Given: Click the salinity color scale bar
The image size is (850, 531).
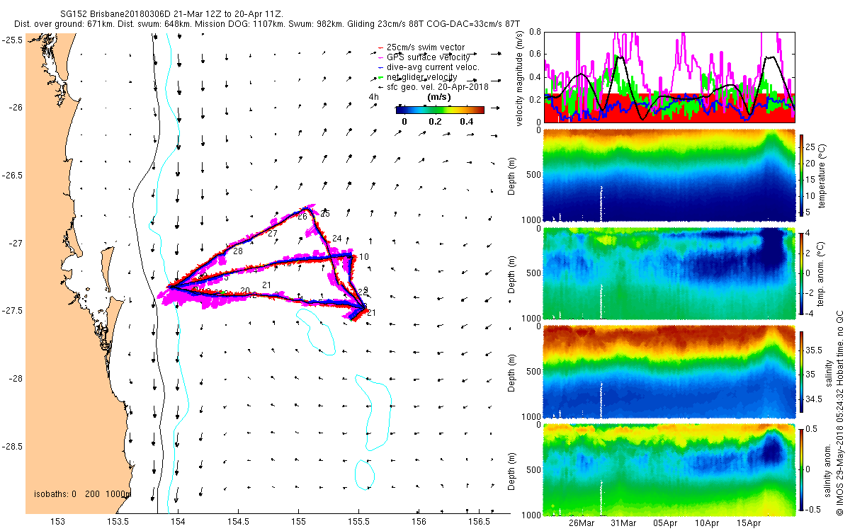Looking at the screenshot, I should (802, 370).
